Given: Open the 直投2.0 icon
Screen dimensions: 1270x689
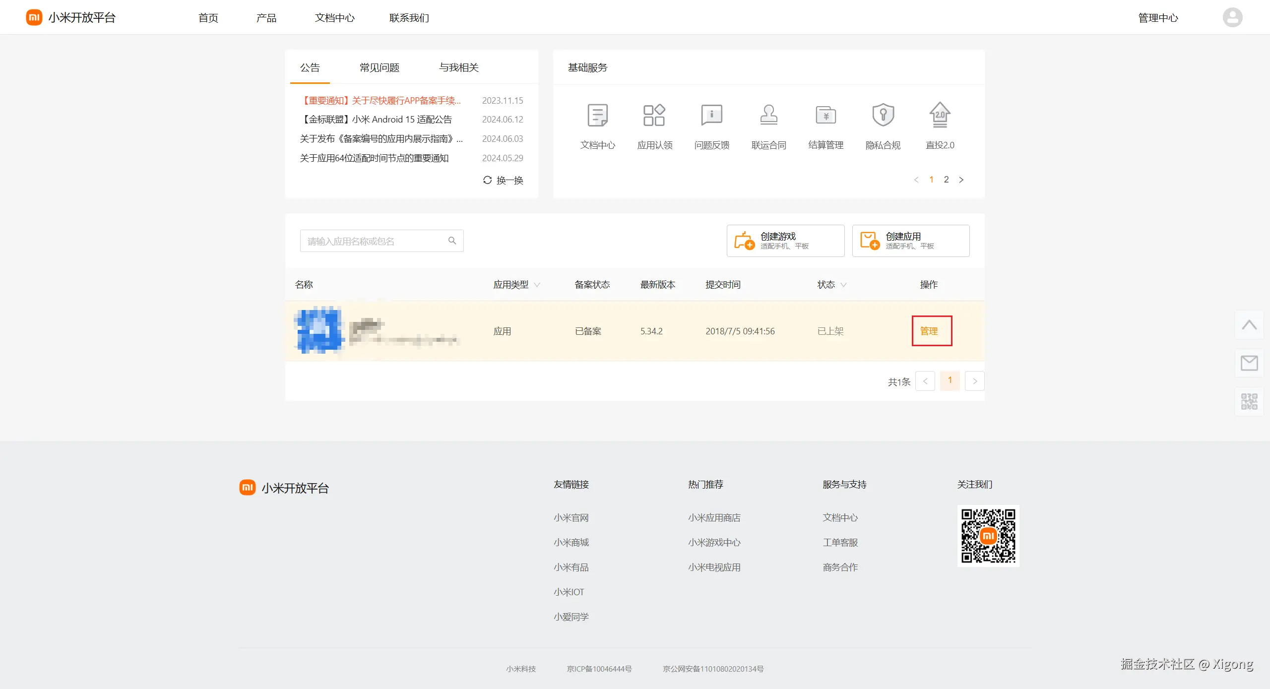Looking at the screenshot, I should (940, 115).
